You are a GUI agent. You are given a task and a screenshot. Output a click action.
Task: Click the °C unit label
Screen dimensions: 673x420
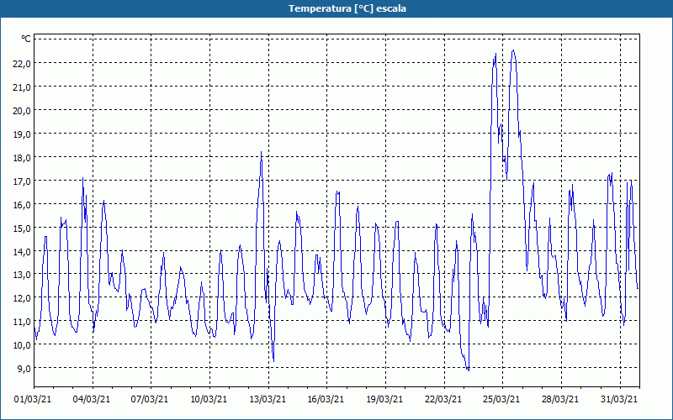(x=26, y=39)
